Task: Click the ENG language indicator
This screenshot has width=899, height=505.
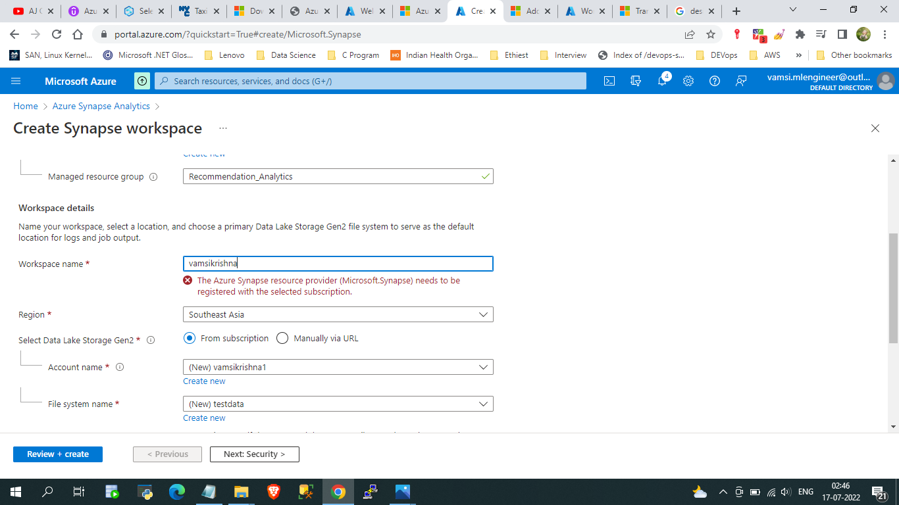Action: [806, 492]
